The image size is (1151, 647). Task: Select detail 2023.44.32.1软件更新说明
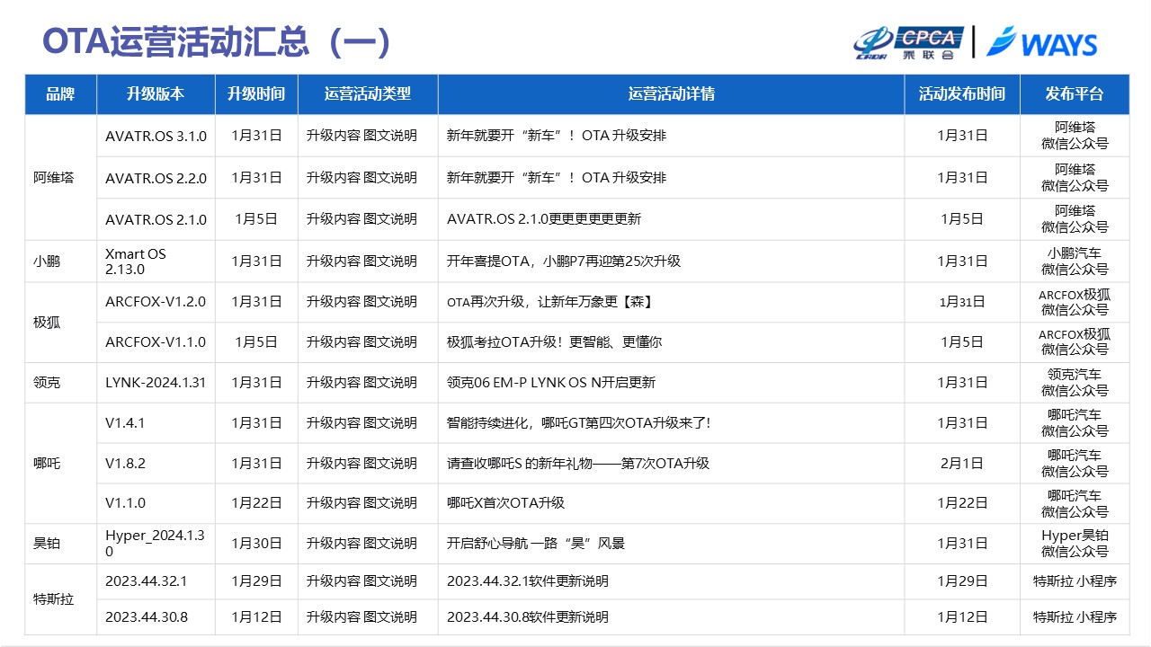[x=528, y=581]
